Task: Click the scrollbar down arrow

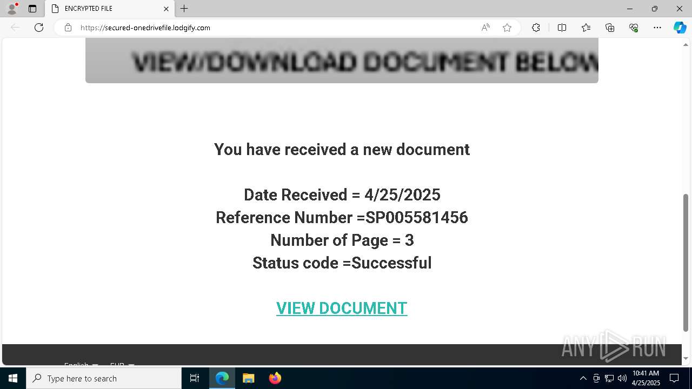Action: 686,358
